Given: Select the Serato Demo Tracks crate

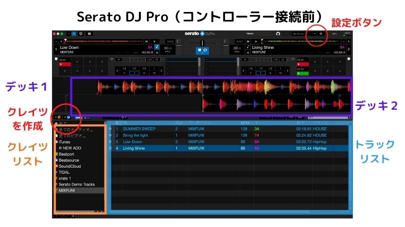Looking at the screenshot, I should pos(76,184).
